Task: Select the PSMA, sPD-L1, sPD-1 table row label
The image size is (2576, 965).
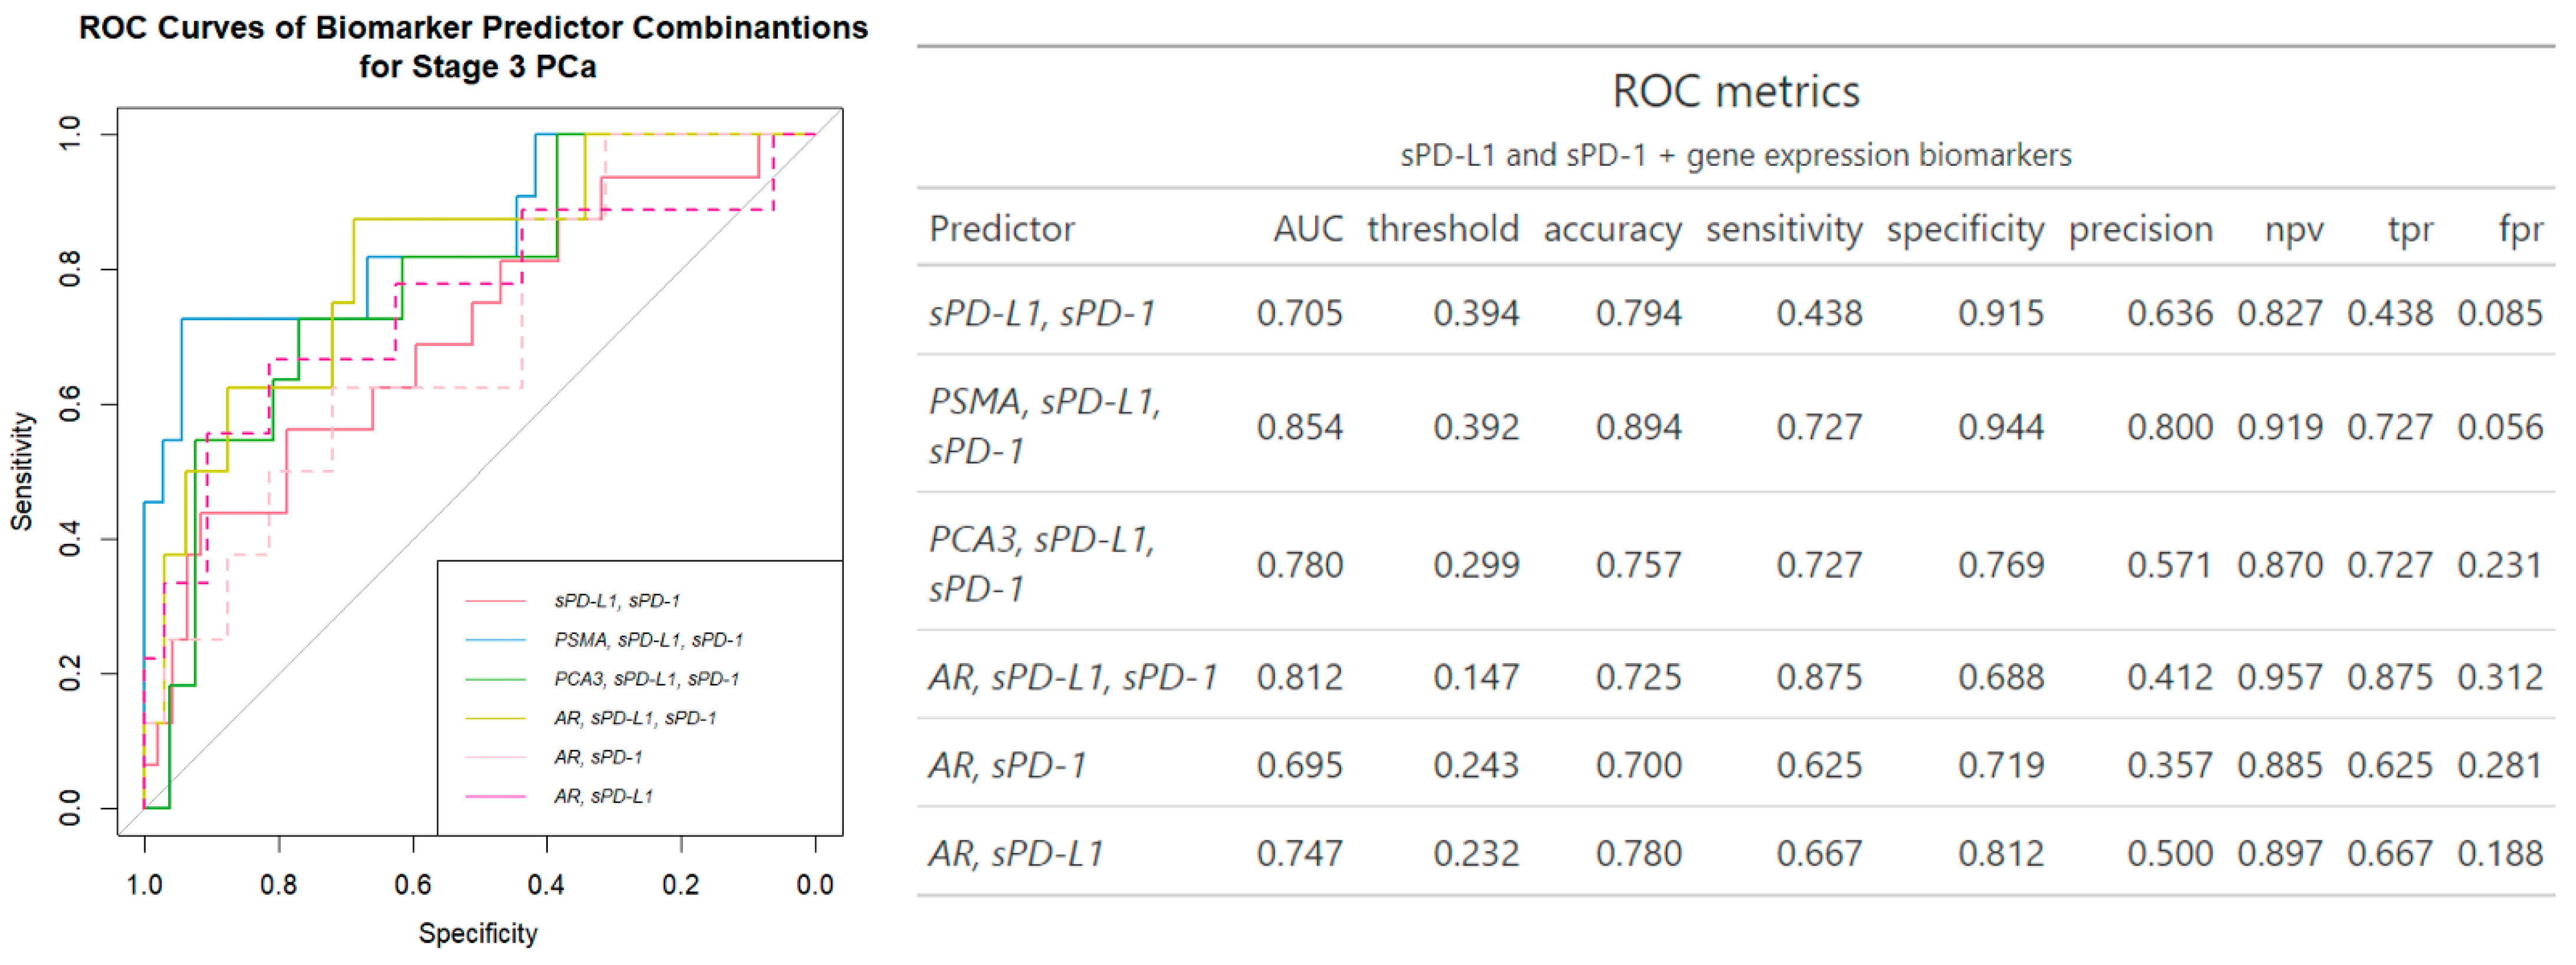Action: tap(1043, 426)
